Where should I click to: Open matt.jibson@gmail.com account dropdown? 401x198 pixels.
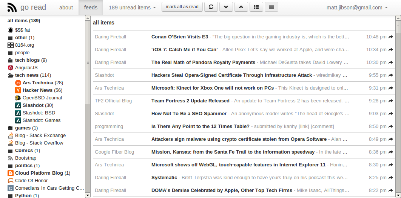(x=357, y=8)
